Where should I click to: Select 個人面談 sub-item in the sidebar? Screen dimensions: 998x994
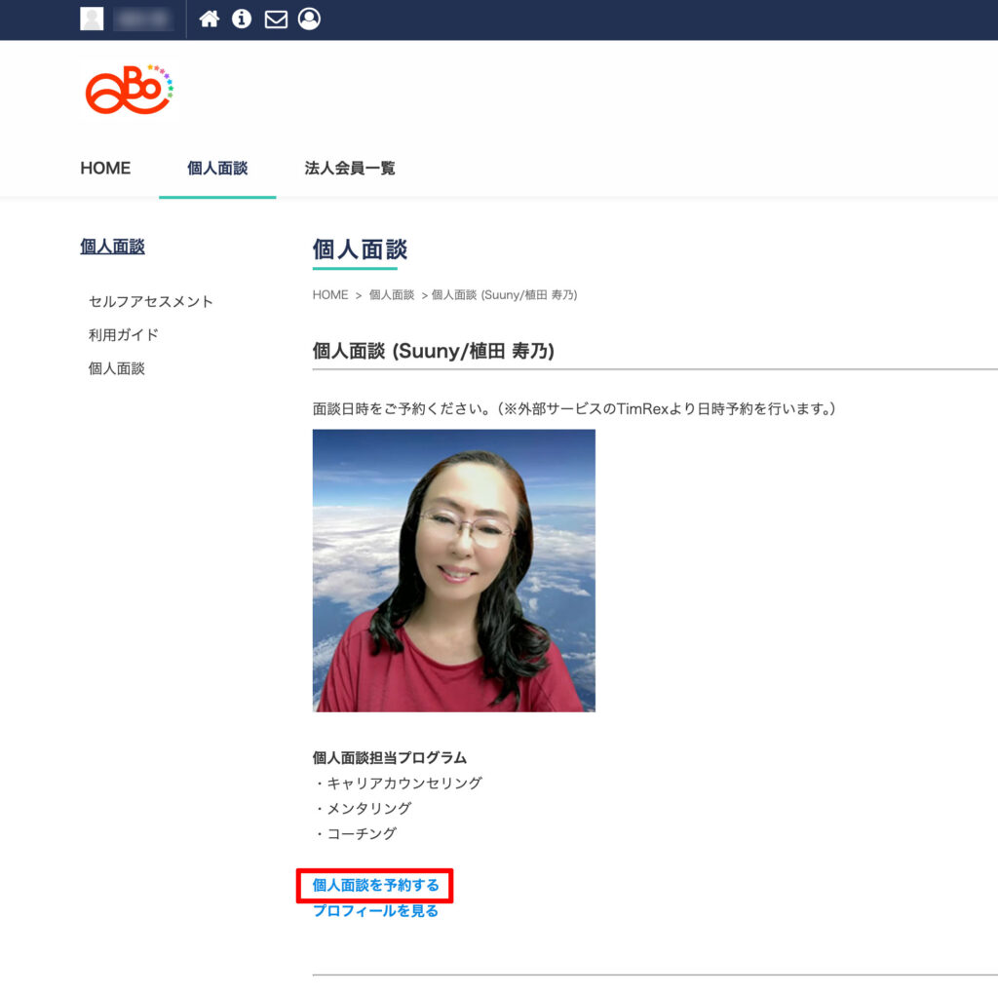coord(116,368)
